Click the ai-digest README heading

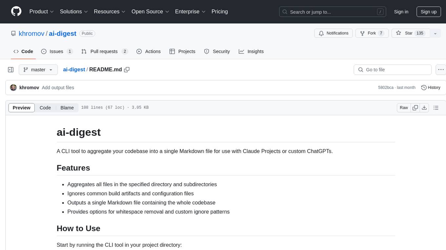pos(79,132)
